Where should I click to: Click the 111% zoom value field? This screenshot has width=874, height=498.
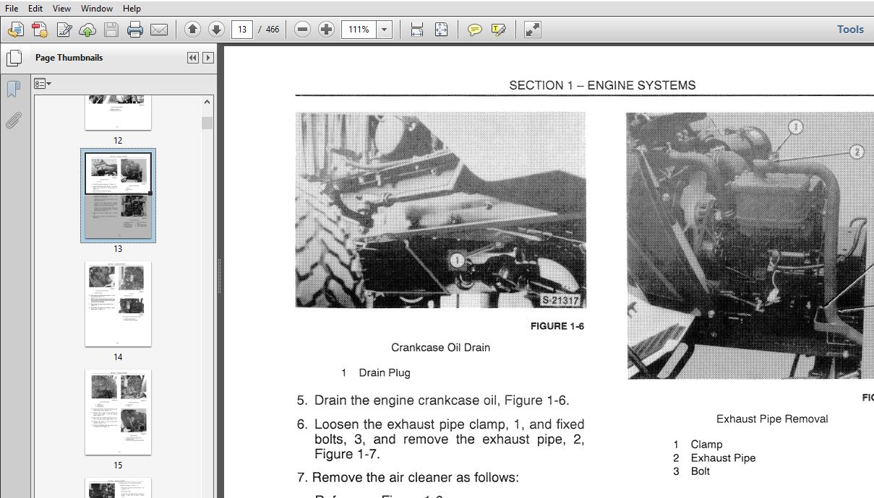point(359,30)
